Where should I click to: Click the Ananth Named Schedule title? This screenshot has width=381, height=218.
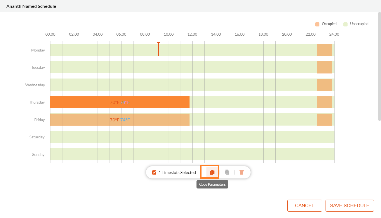click(x=31, y=6)
